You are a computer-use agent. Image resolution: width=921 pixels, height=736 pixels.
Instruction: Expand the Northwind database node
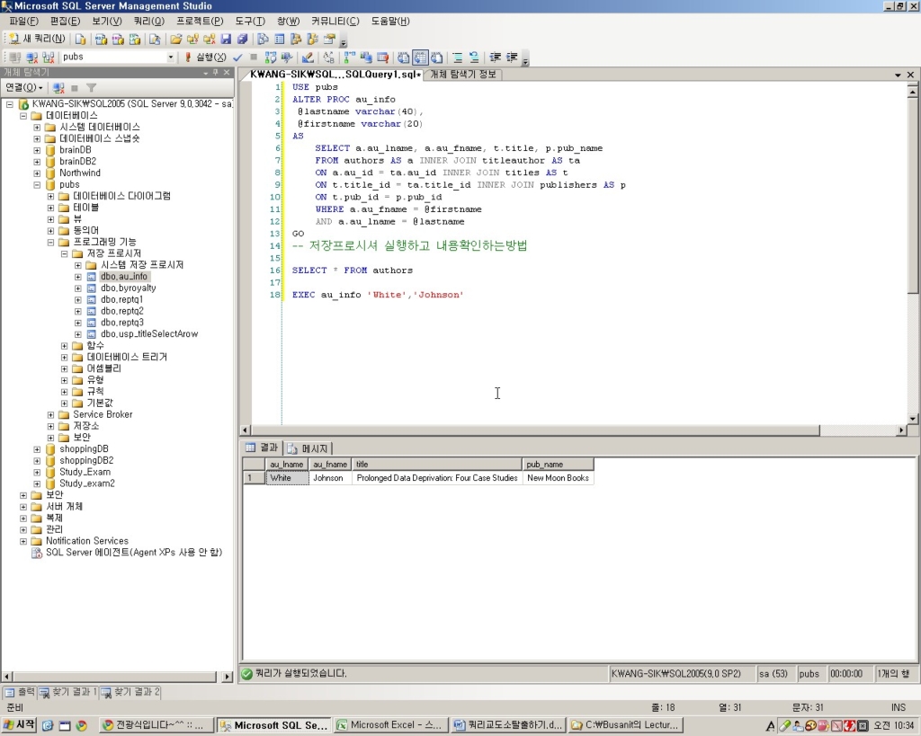point(37,173)
